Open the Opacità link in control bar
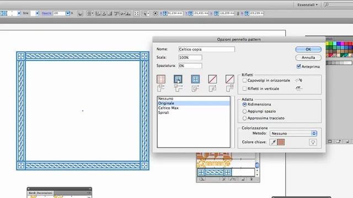Screen dimensions: 353x198 (46, 13)
